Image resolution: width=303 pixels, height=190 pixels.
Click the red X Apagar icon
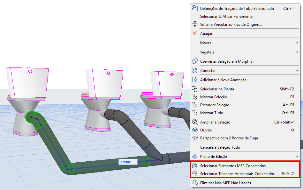click(194, 33)
